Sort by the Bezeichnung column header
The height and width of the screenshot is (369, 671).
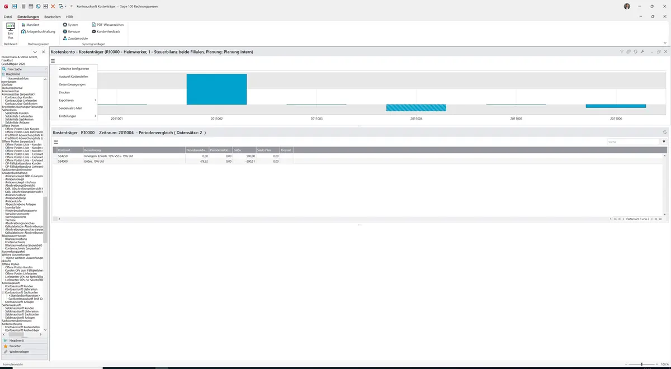pos(134,150)
